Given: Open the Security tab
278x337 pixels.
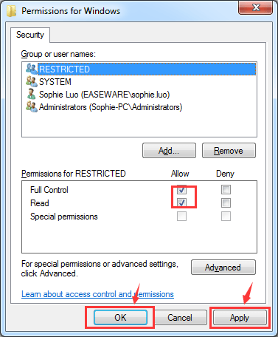Looking at the screenshot, I should coord(30,35).
